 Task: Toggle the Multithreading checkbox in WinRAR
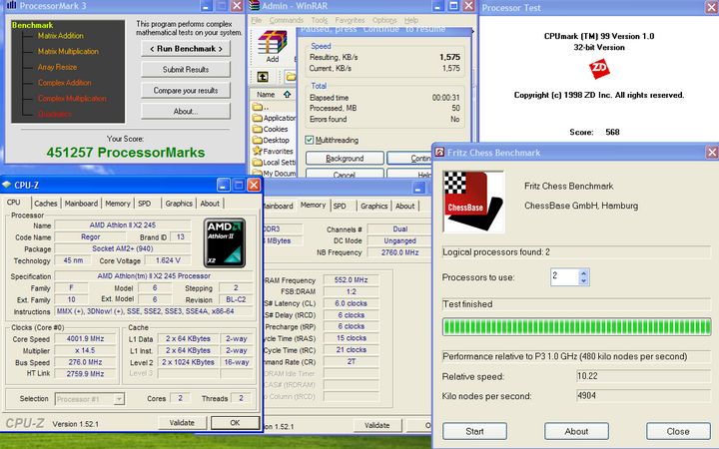[x=309, y=140]
